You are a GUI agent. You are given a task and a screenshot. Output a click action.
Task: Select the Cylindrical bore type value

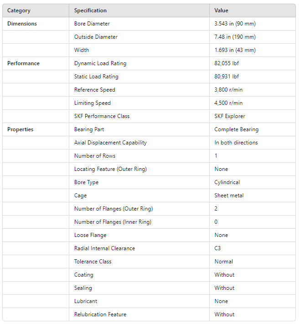tap(227, 182)
